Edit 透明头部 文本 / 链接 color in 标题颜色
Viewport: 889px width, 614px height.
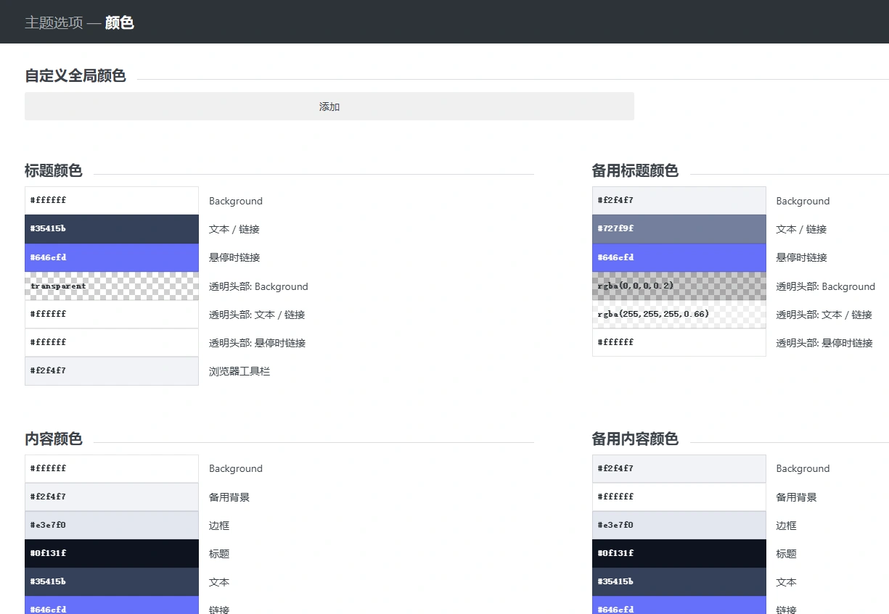point(111,314)
